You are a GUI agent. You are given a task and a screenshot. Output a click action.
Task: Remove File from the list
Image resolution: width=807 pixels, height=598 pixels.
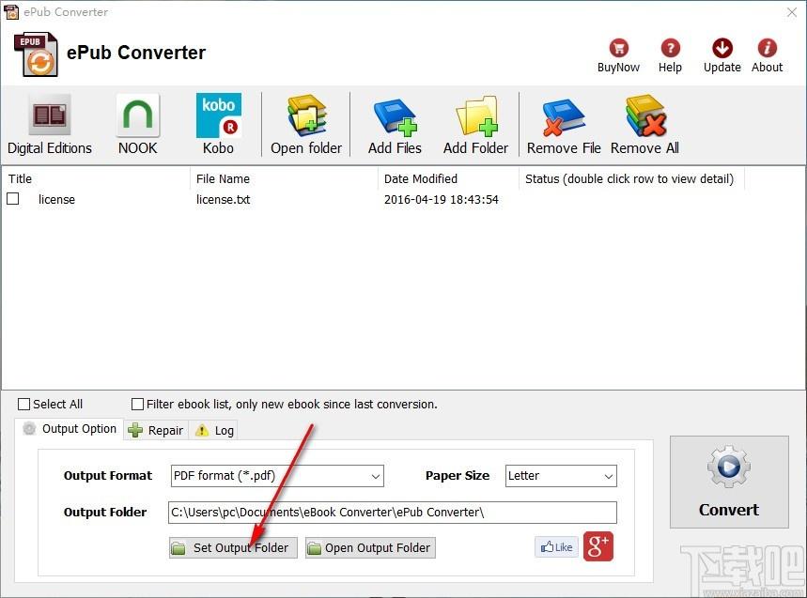point(564,124)
